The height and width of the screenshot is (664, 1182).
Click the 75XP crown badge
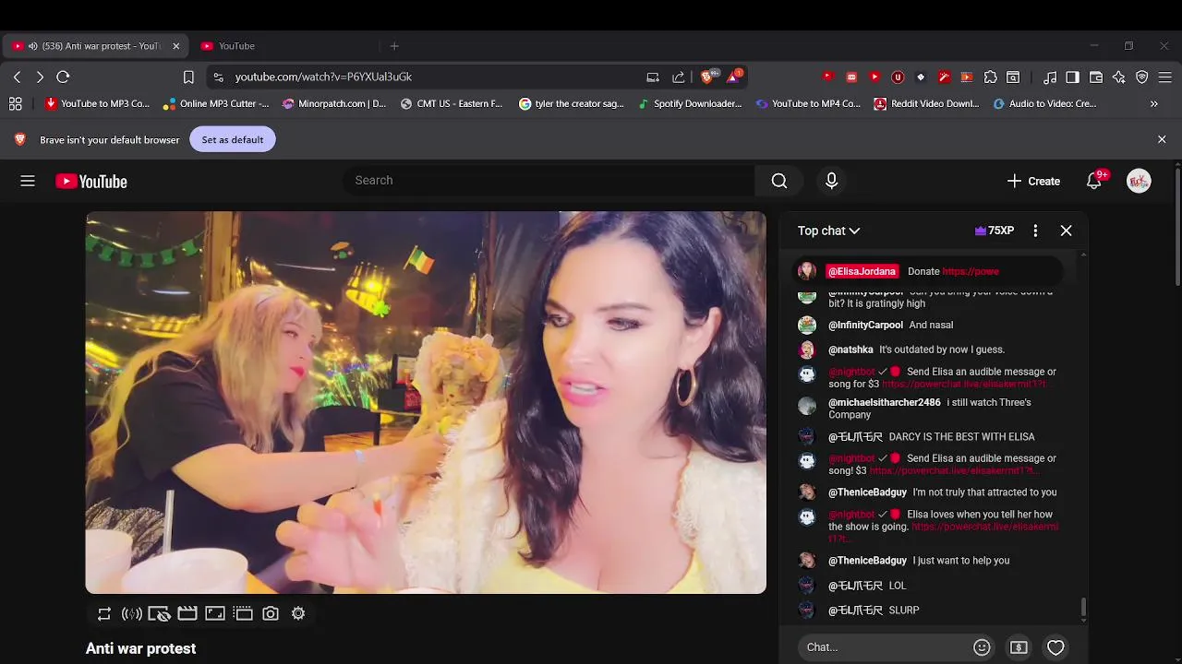tap(995, 231)
